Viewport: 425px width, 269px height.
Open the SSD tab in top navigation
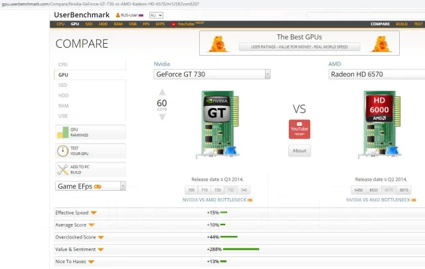[x=89, y=24]
